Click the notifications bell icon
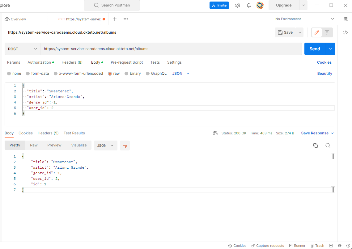The image size is (352, 249). 249,5
